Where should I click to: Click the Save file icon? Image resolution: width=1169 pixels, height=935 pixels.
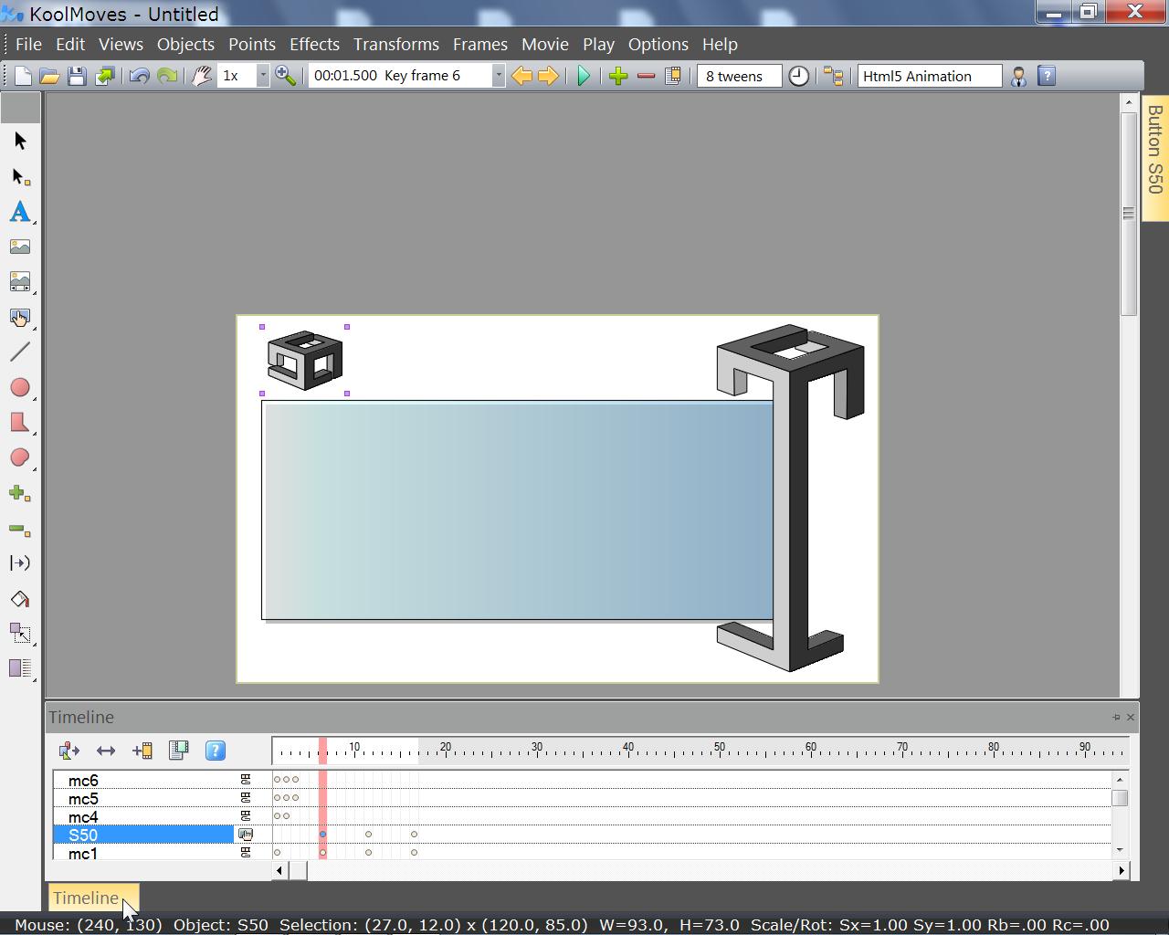point(77,76)
